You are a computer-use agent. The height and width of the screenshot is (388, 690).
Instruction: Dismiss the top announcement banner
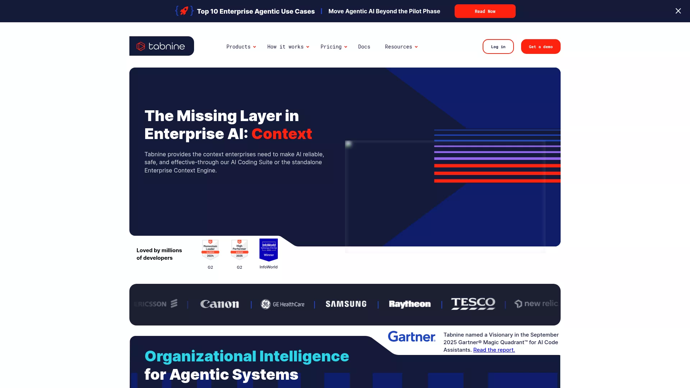678,11
